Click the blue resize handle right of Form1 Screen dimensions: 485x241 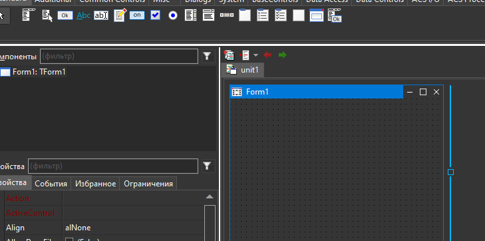click(x=450, y=172)
